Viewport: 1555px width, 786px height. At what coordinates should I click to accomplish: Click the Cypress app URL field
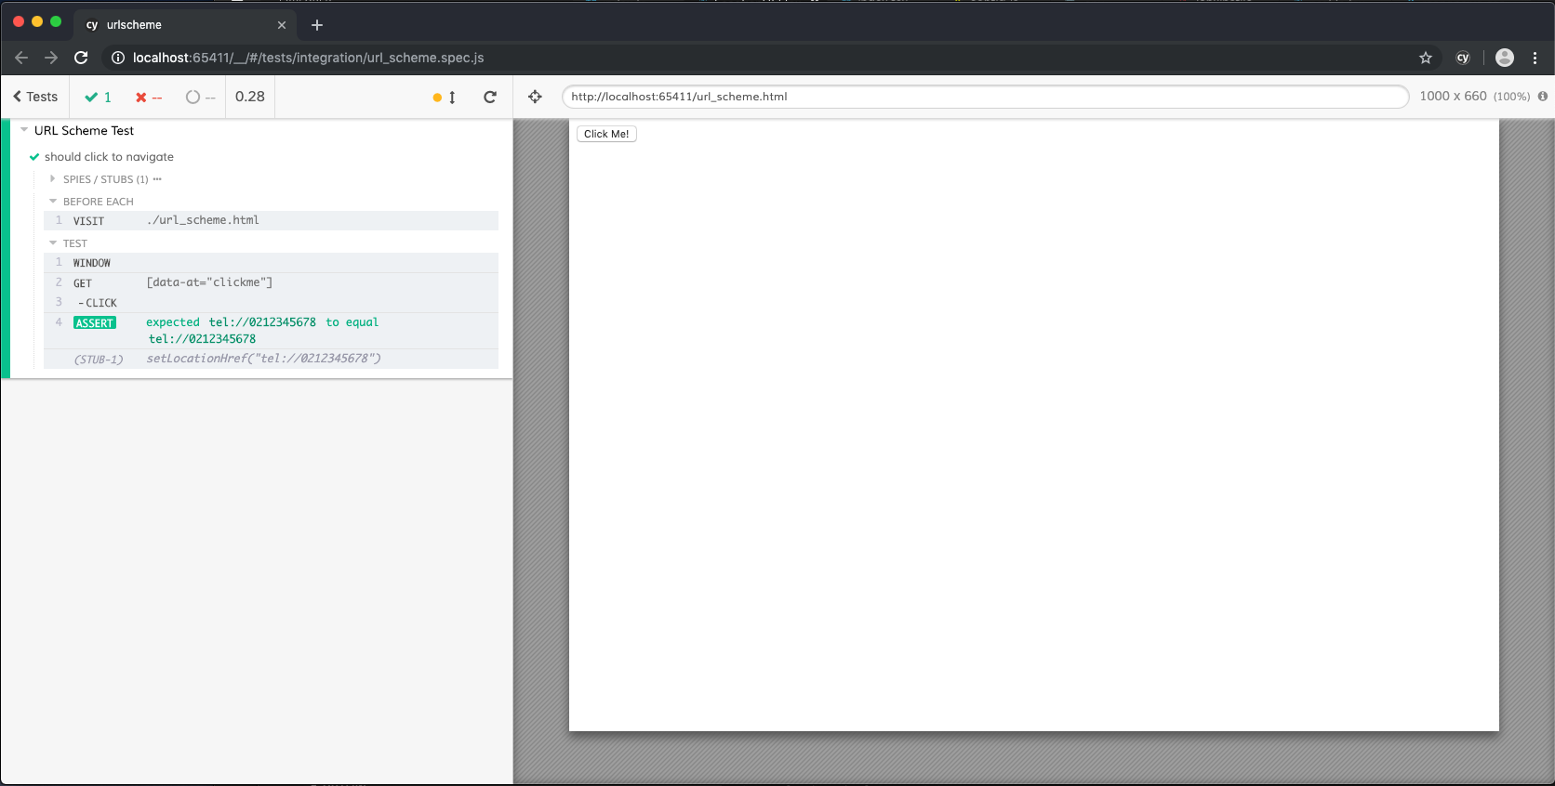click(985, 97)
